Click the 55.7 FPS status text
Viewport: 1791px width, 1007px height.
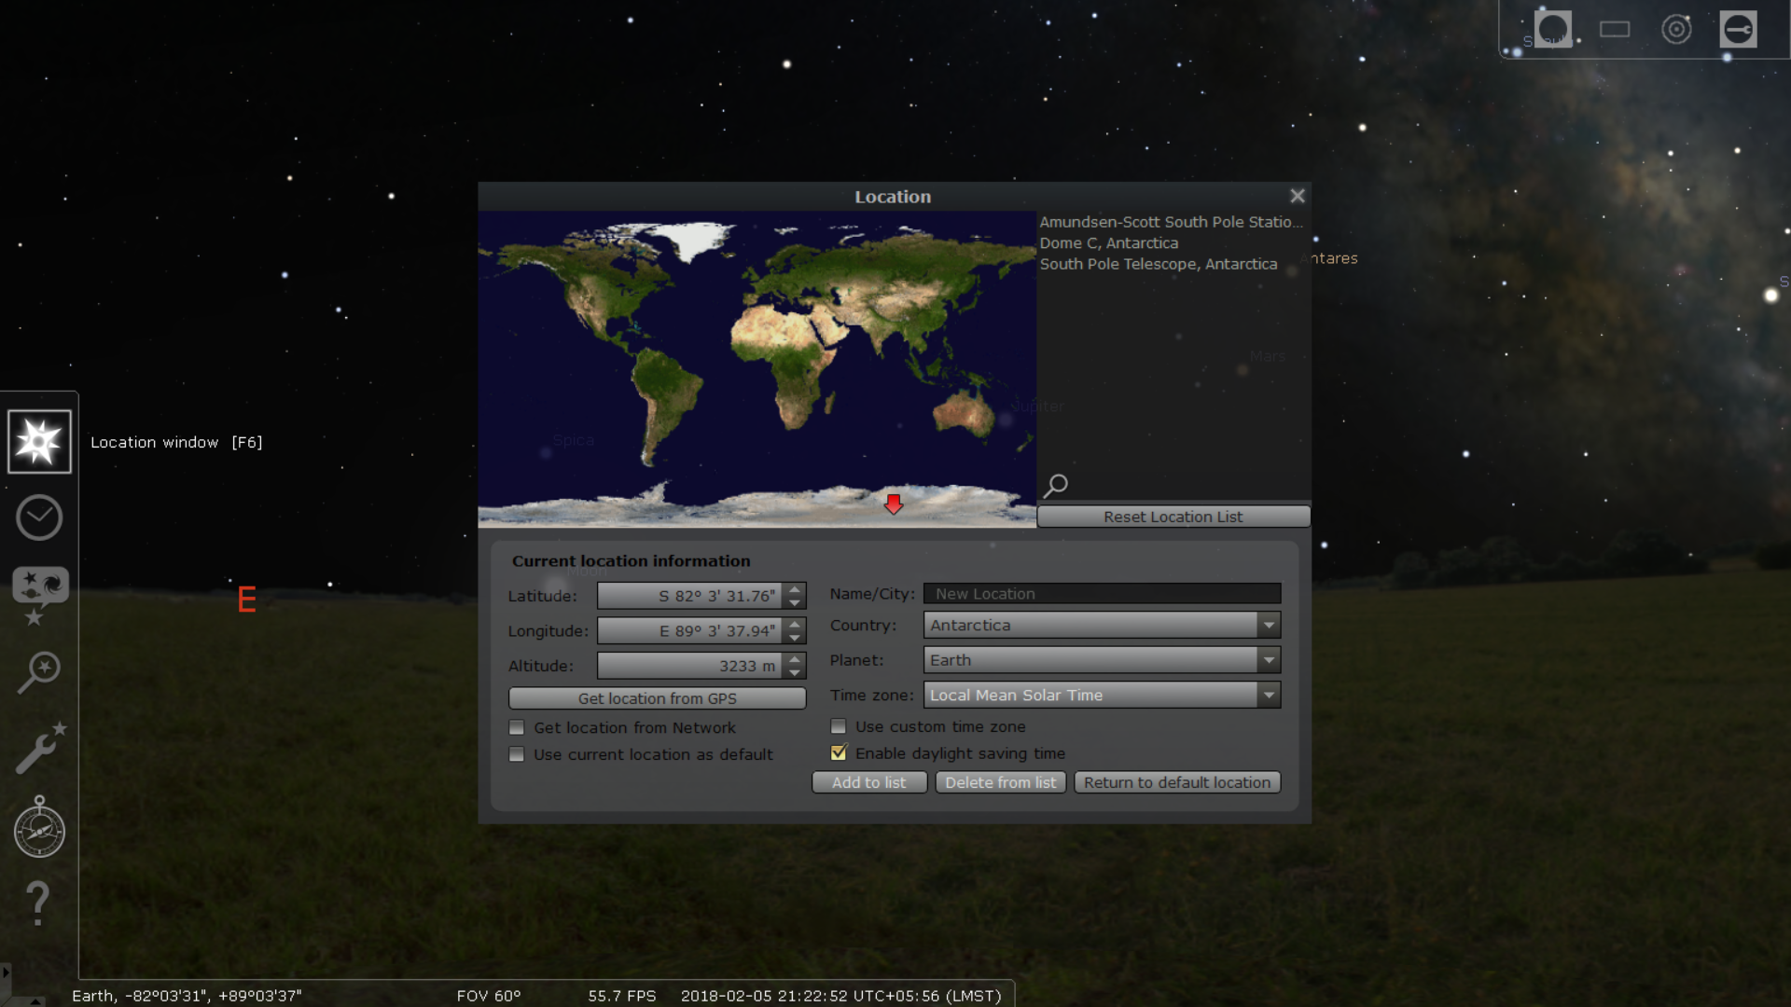click(622, 996)
